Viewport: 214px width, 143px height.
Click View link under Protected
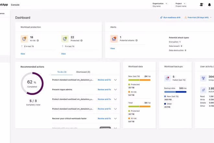64,54
